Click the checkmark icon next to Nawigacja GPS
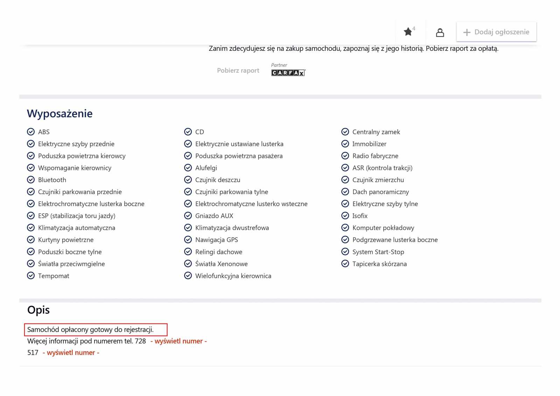This screenshot has height=396, width=560. pos(188,240)
